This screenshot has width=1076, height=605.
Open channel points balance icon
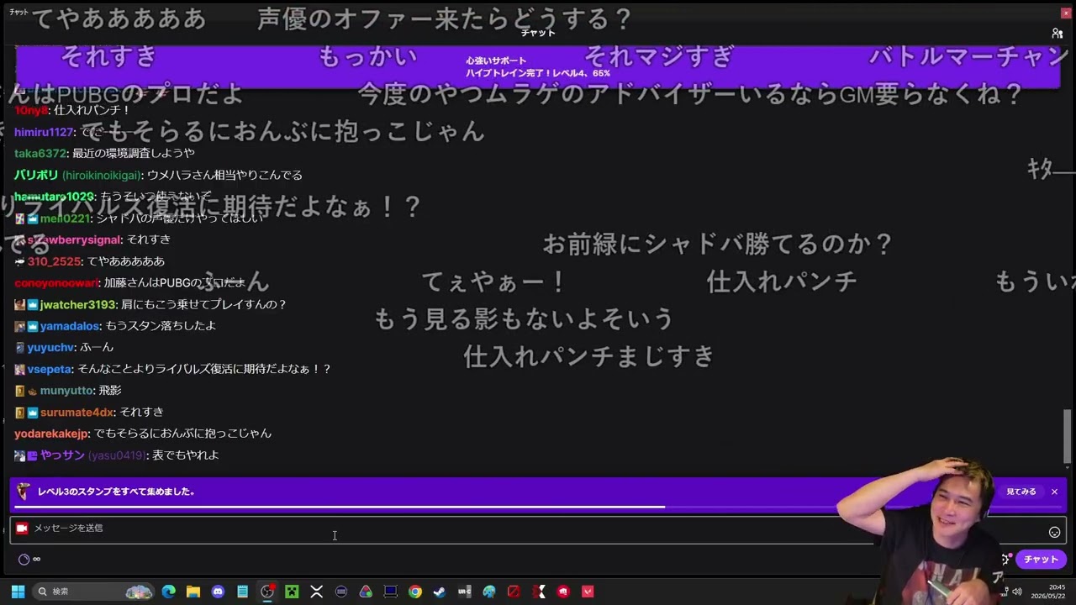point(24,560)
